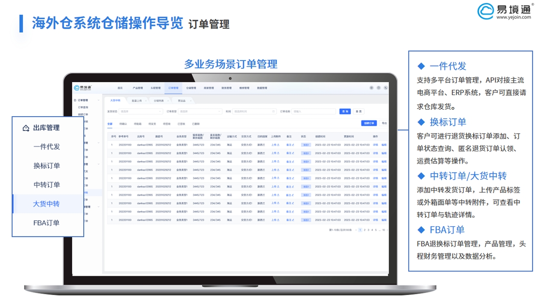Open the 详情 link for the first order
537x301 pixels.
click(375, 145)
